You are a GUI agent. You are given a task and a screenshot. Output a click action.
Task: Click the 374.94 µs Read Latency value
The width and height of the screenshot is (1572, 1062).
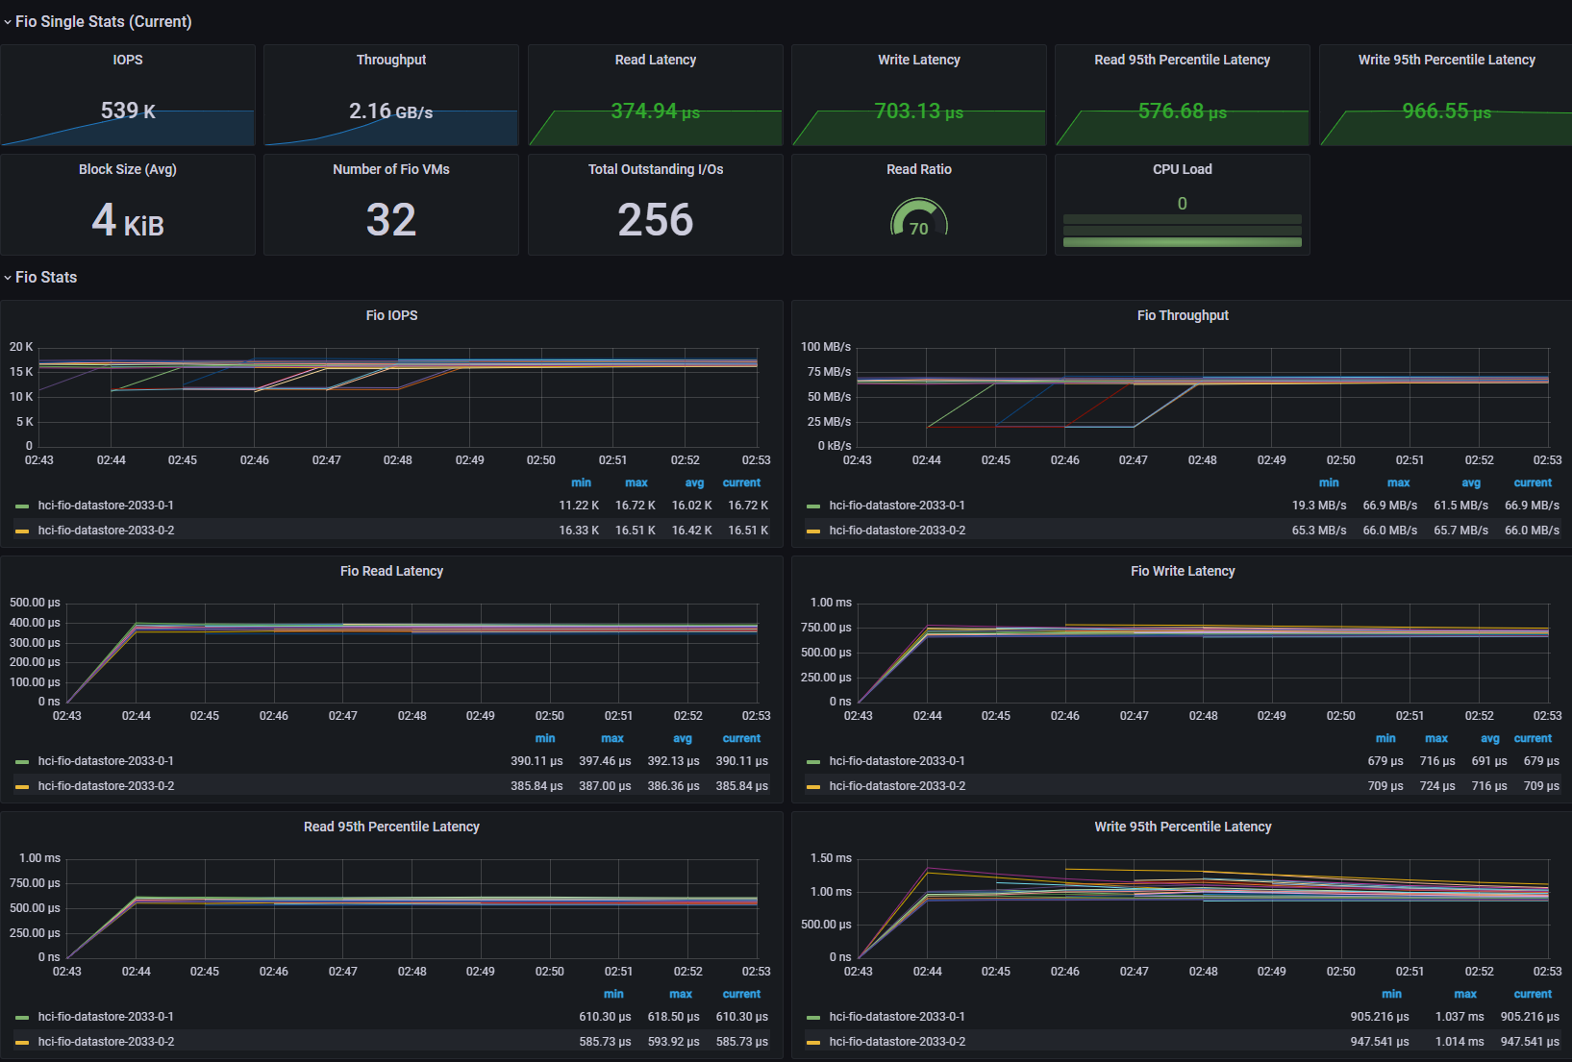[x=656, y=111]
